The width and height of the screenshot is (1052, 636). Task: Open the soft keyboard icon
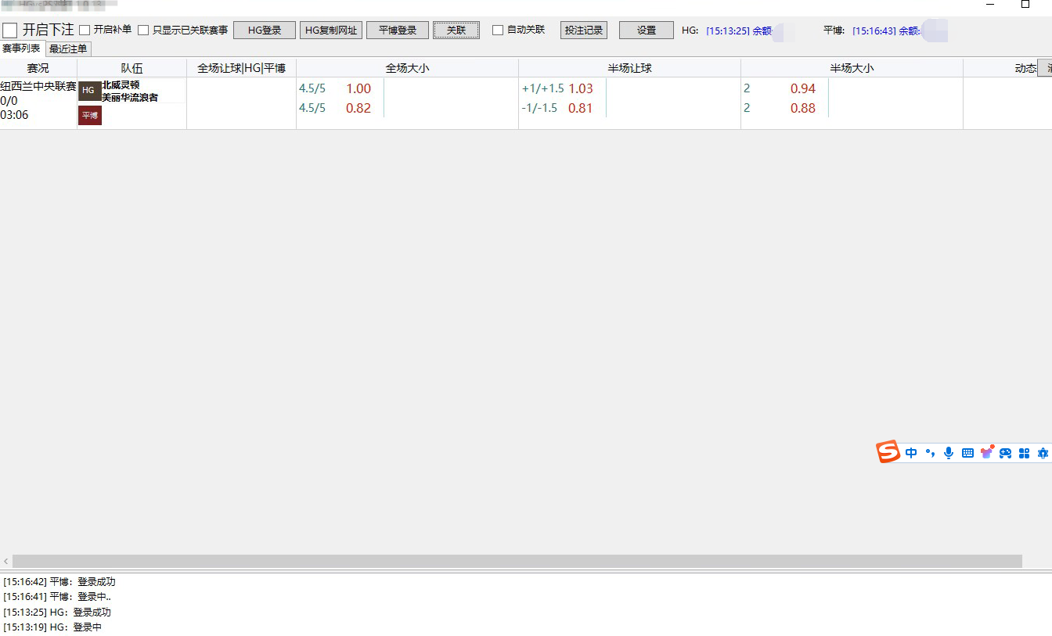pos(967,453)
